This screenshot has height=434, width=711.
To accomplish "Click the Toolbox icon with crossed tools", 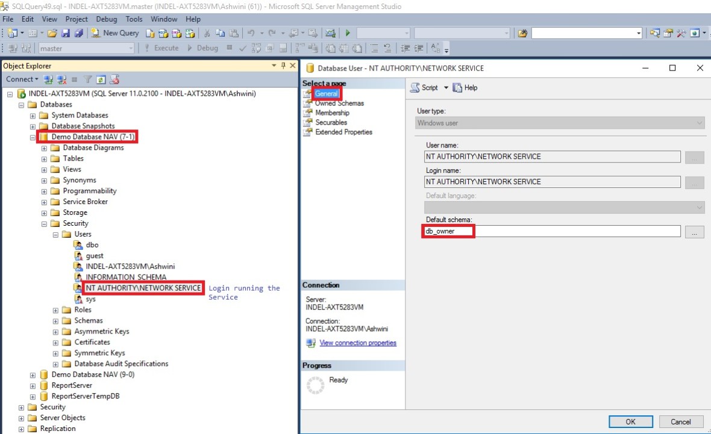I will point(681,33).
